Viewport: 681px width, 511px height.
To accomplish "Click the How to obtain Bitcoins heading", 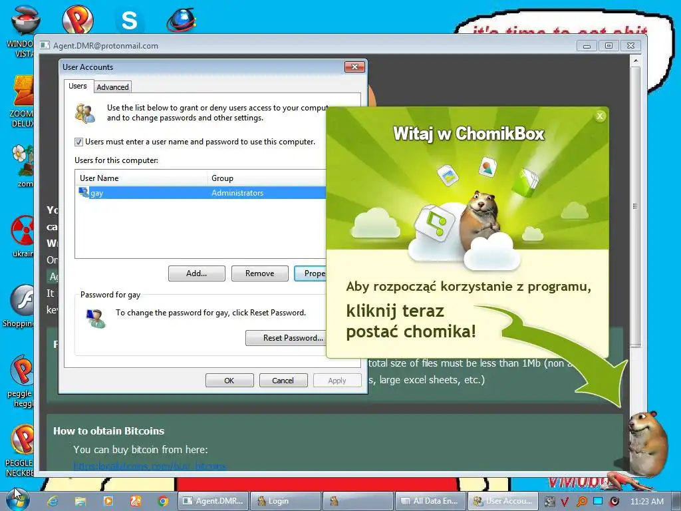I will [x=108, y=430].
